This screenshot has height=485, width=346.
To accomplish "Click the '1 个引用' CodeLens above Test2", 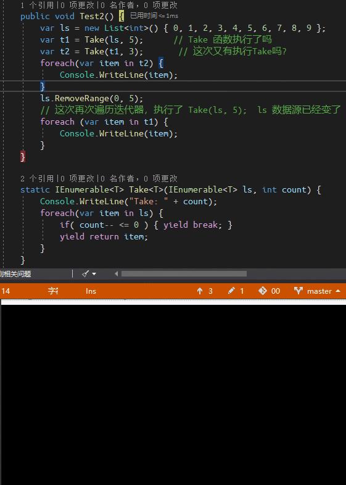I will [37, 6].
